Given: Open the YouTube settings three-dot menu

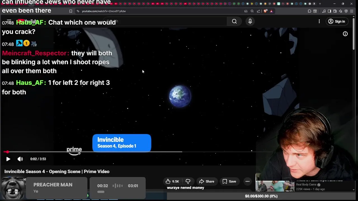Looking at the screenshot, I should point(319,21).
